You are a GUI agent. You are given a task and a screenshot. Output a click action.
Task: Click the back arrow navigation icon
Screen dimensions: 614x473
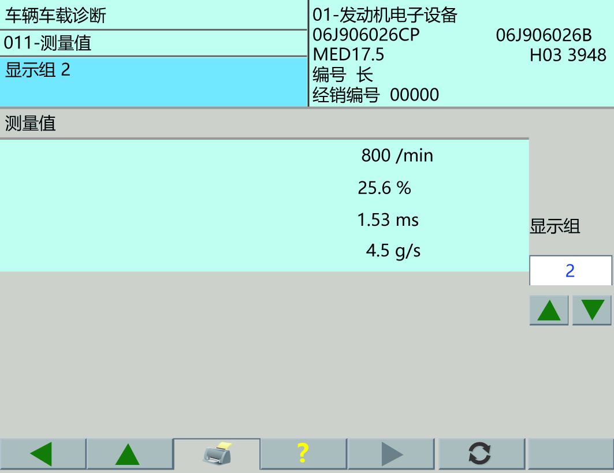43,453
